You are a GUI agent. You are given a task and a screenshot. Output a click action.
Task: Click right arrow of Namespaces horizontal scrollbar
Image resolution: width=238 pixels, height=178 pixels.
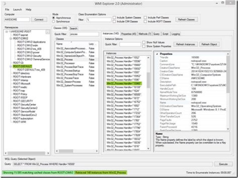[48, 153]
